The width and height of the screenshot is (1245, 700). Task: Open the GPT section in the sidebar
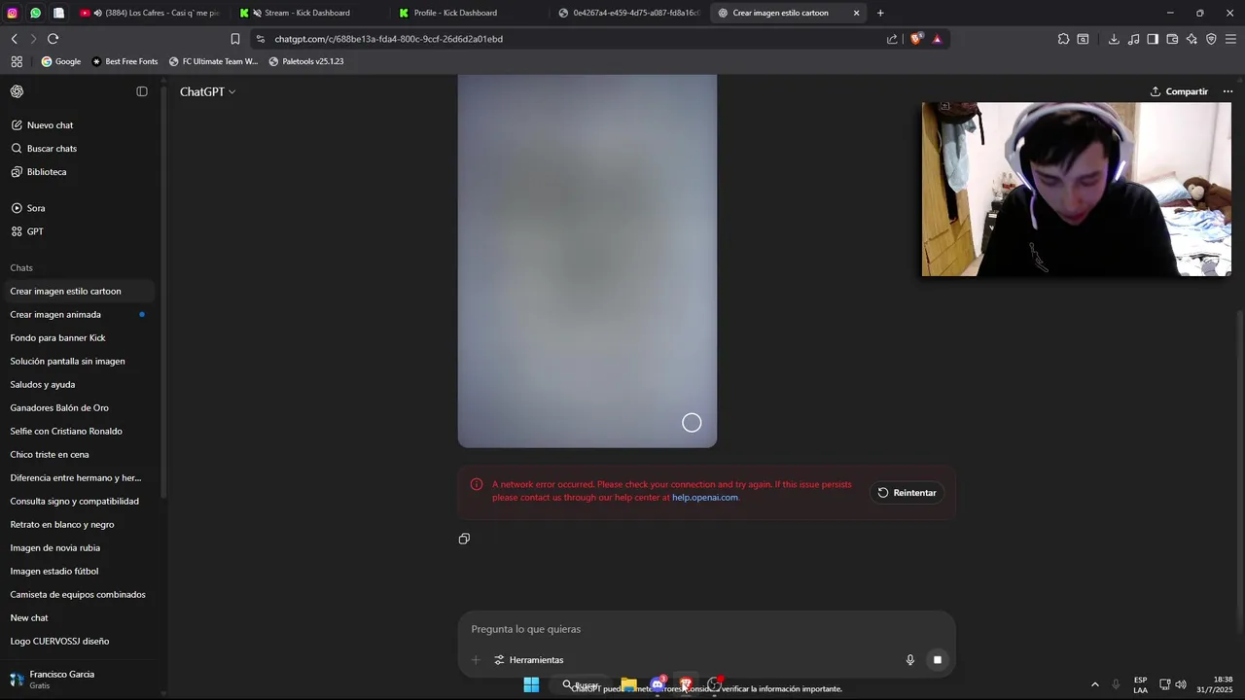(x=78, y=231)
